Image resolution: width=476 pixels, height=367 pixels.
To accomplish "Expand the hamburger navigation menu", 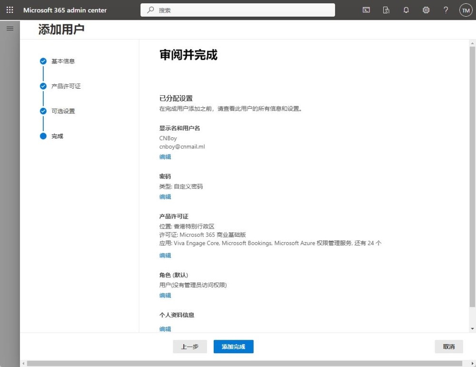I will point(10,29).
